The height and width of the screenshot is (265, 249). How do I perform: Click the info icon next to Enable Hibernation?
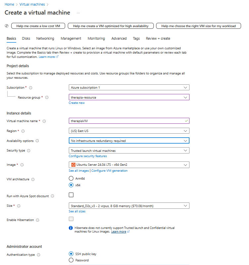coord(37,220)
